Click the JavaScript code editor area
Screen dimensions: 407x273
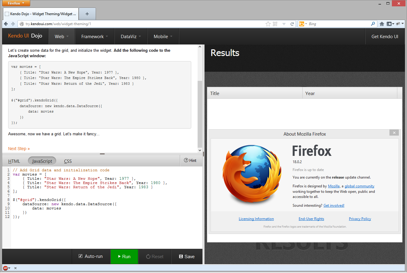point(107,208)
